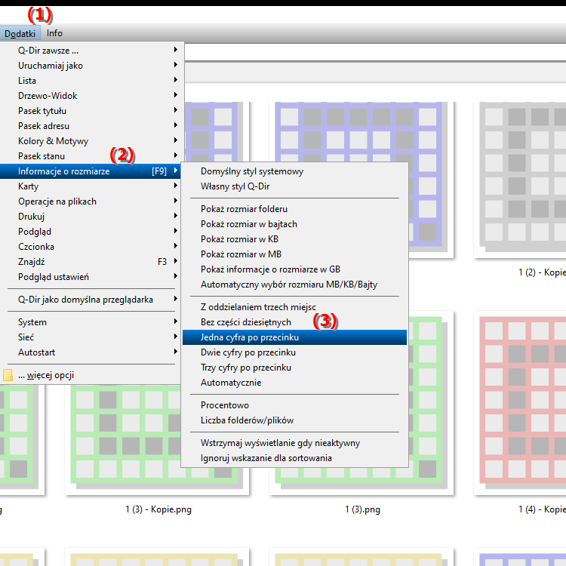
Task: Select Trzy cyfry po przecinku
Action: coord(294,368)
